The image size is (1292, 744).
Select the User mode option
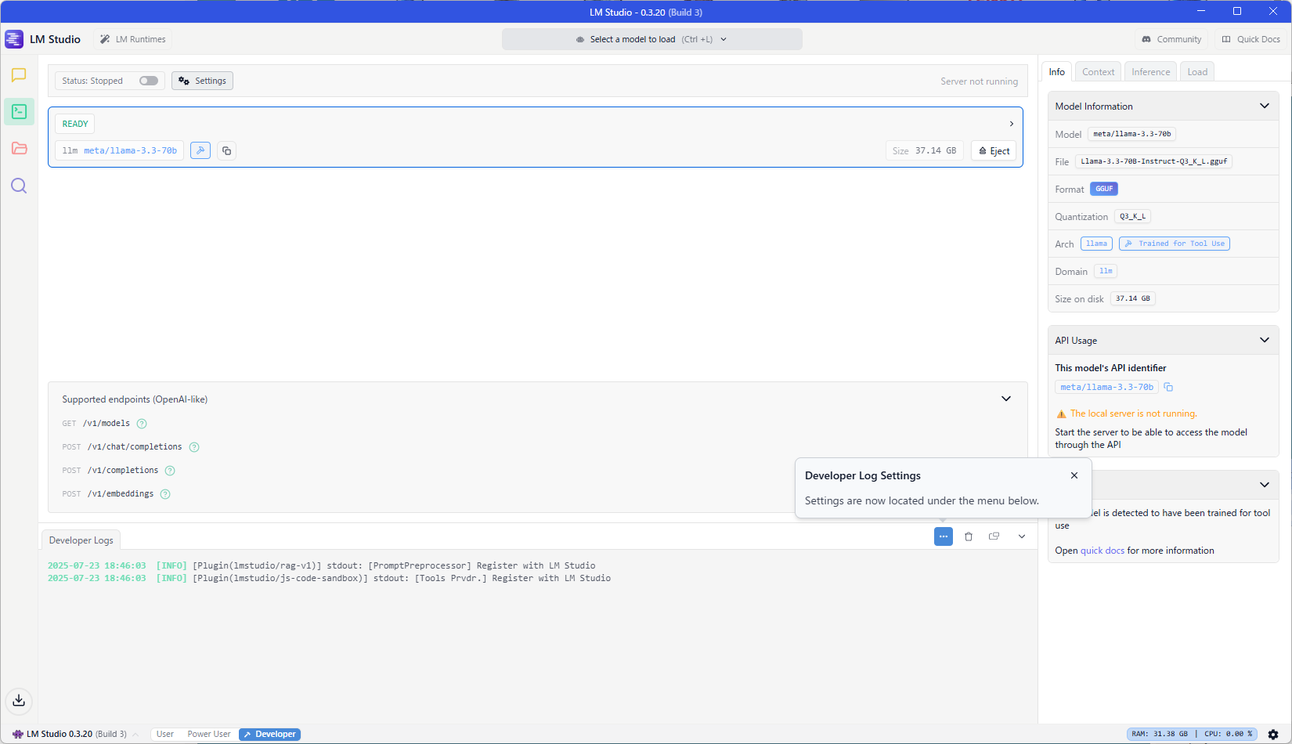[x=165, y=735]
